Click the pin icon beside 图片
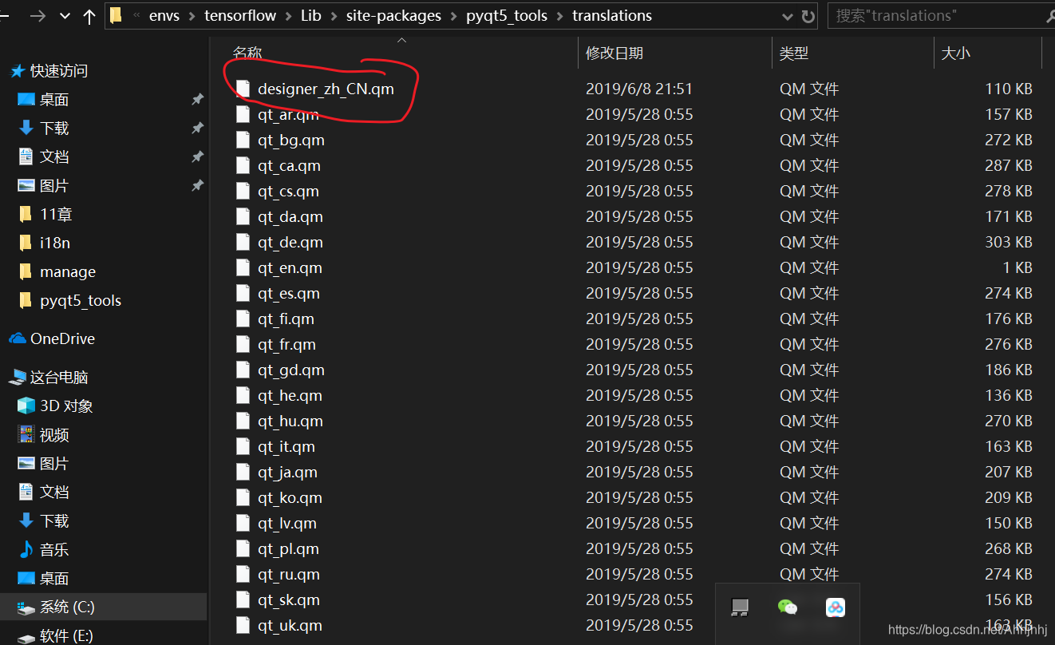This screenshot has height=645, width=1055. [197, 186]
